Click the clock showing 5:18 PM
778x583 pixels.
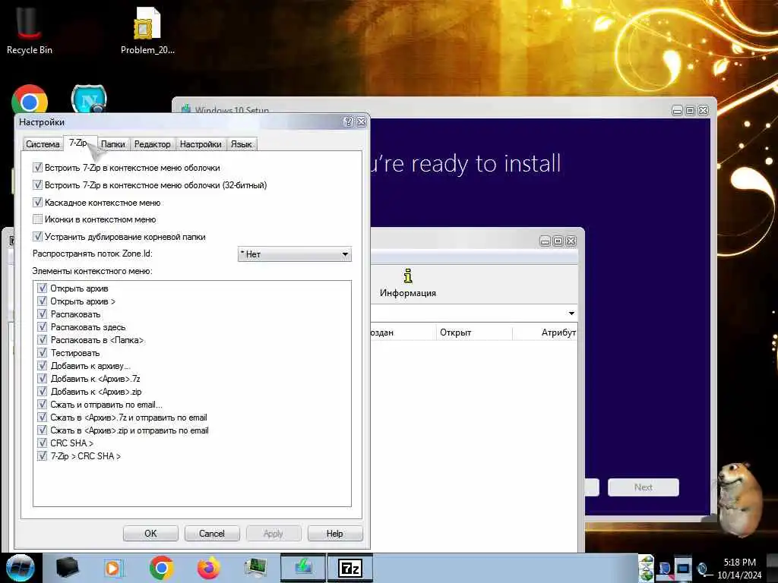[x=739, y=563]
